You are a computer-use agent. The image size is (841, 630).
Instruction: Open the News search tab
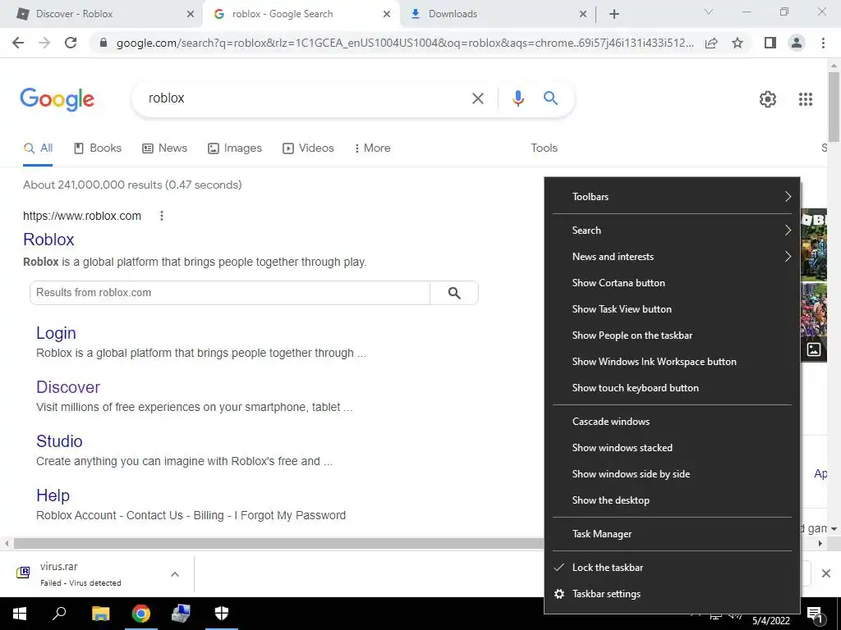pyautogui.click(x=164, y=148)
